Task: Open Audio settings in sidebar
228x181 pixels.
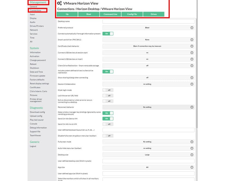Action: 33,22
